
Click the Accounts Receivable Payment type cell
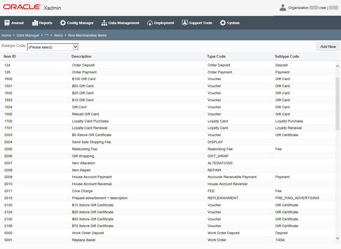pos(232,177)
